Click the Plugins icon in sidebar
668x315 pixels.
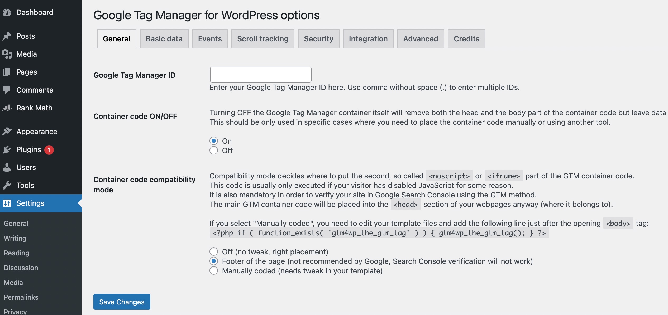[x=7, y=149]
